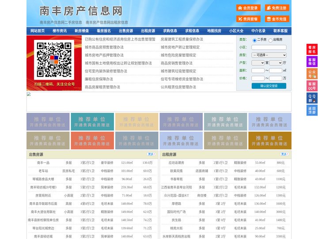Click the 免费注册 button
This screenshot has height=239, width=318.
point(277,8)
